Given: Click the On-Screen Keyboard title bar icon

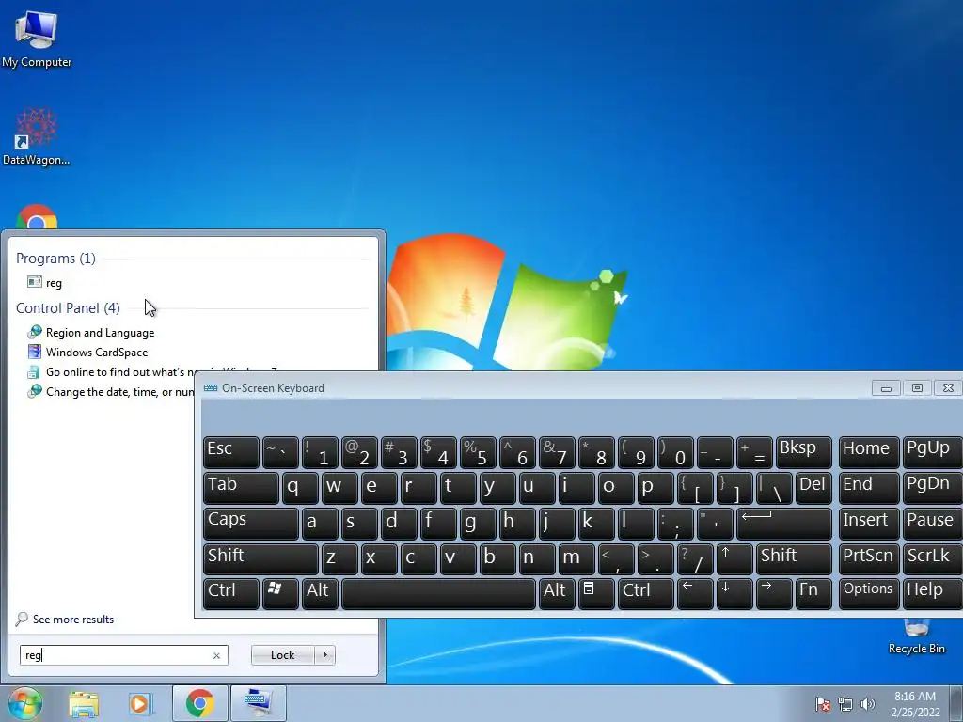Looking at the screenshot, I should tap(211, 388).
